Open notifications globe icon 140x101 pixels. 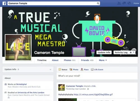point(129,3)
